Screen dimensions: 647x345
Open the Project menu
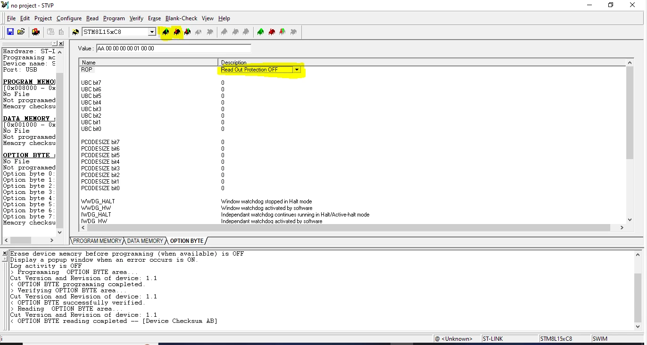[x=43, y=18]
